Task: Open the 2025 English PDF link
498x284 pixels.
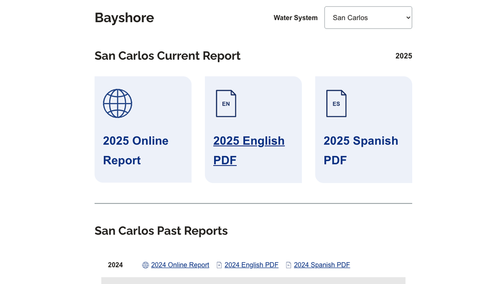Action: [x=249, y=150]
